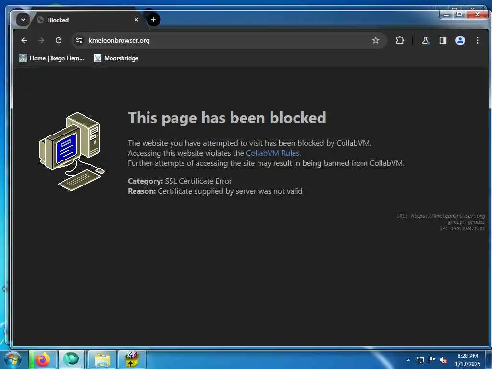Open the clock showing 8:28 PM
Image resolution: width=492 pixels, height=369 pixels.
pos(467,360)
